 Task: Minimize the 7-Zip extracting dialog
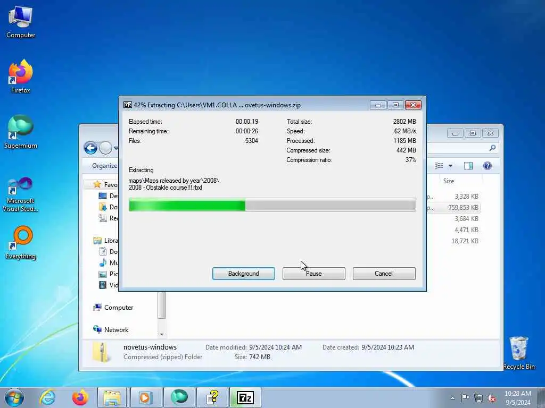click(378, 105)
